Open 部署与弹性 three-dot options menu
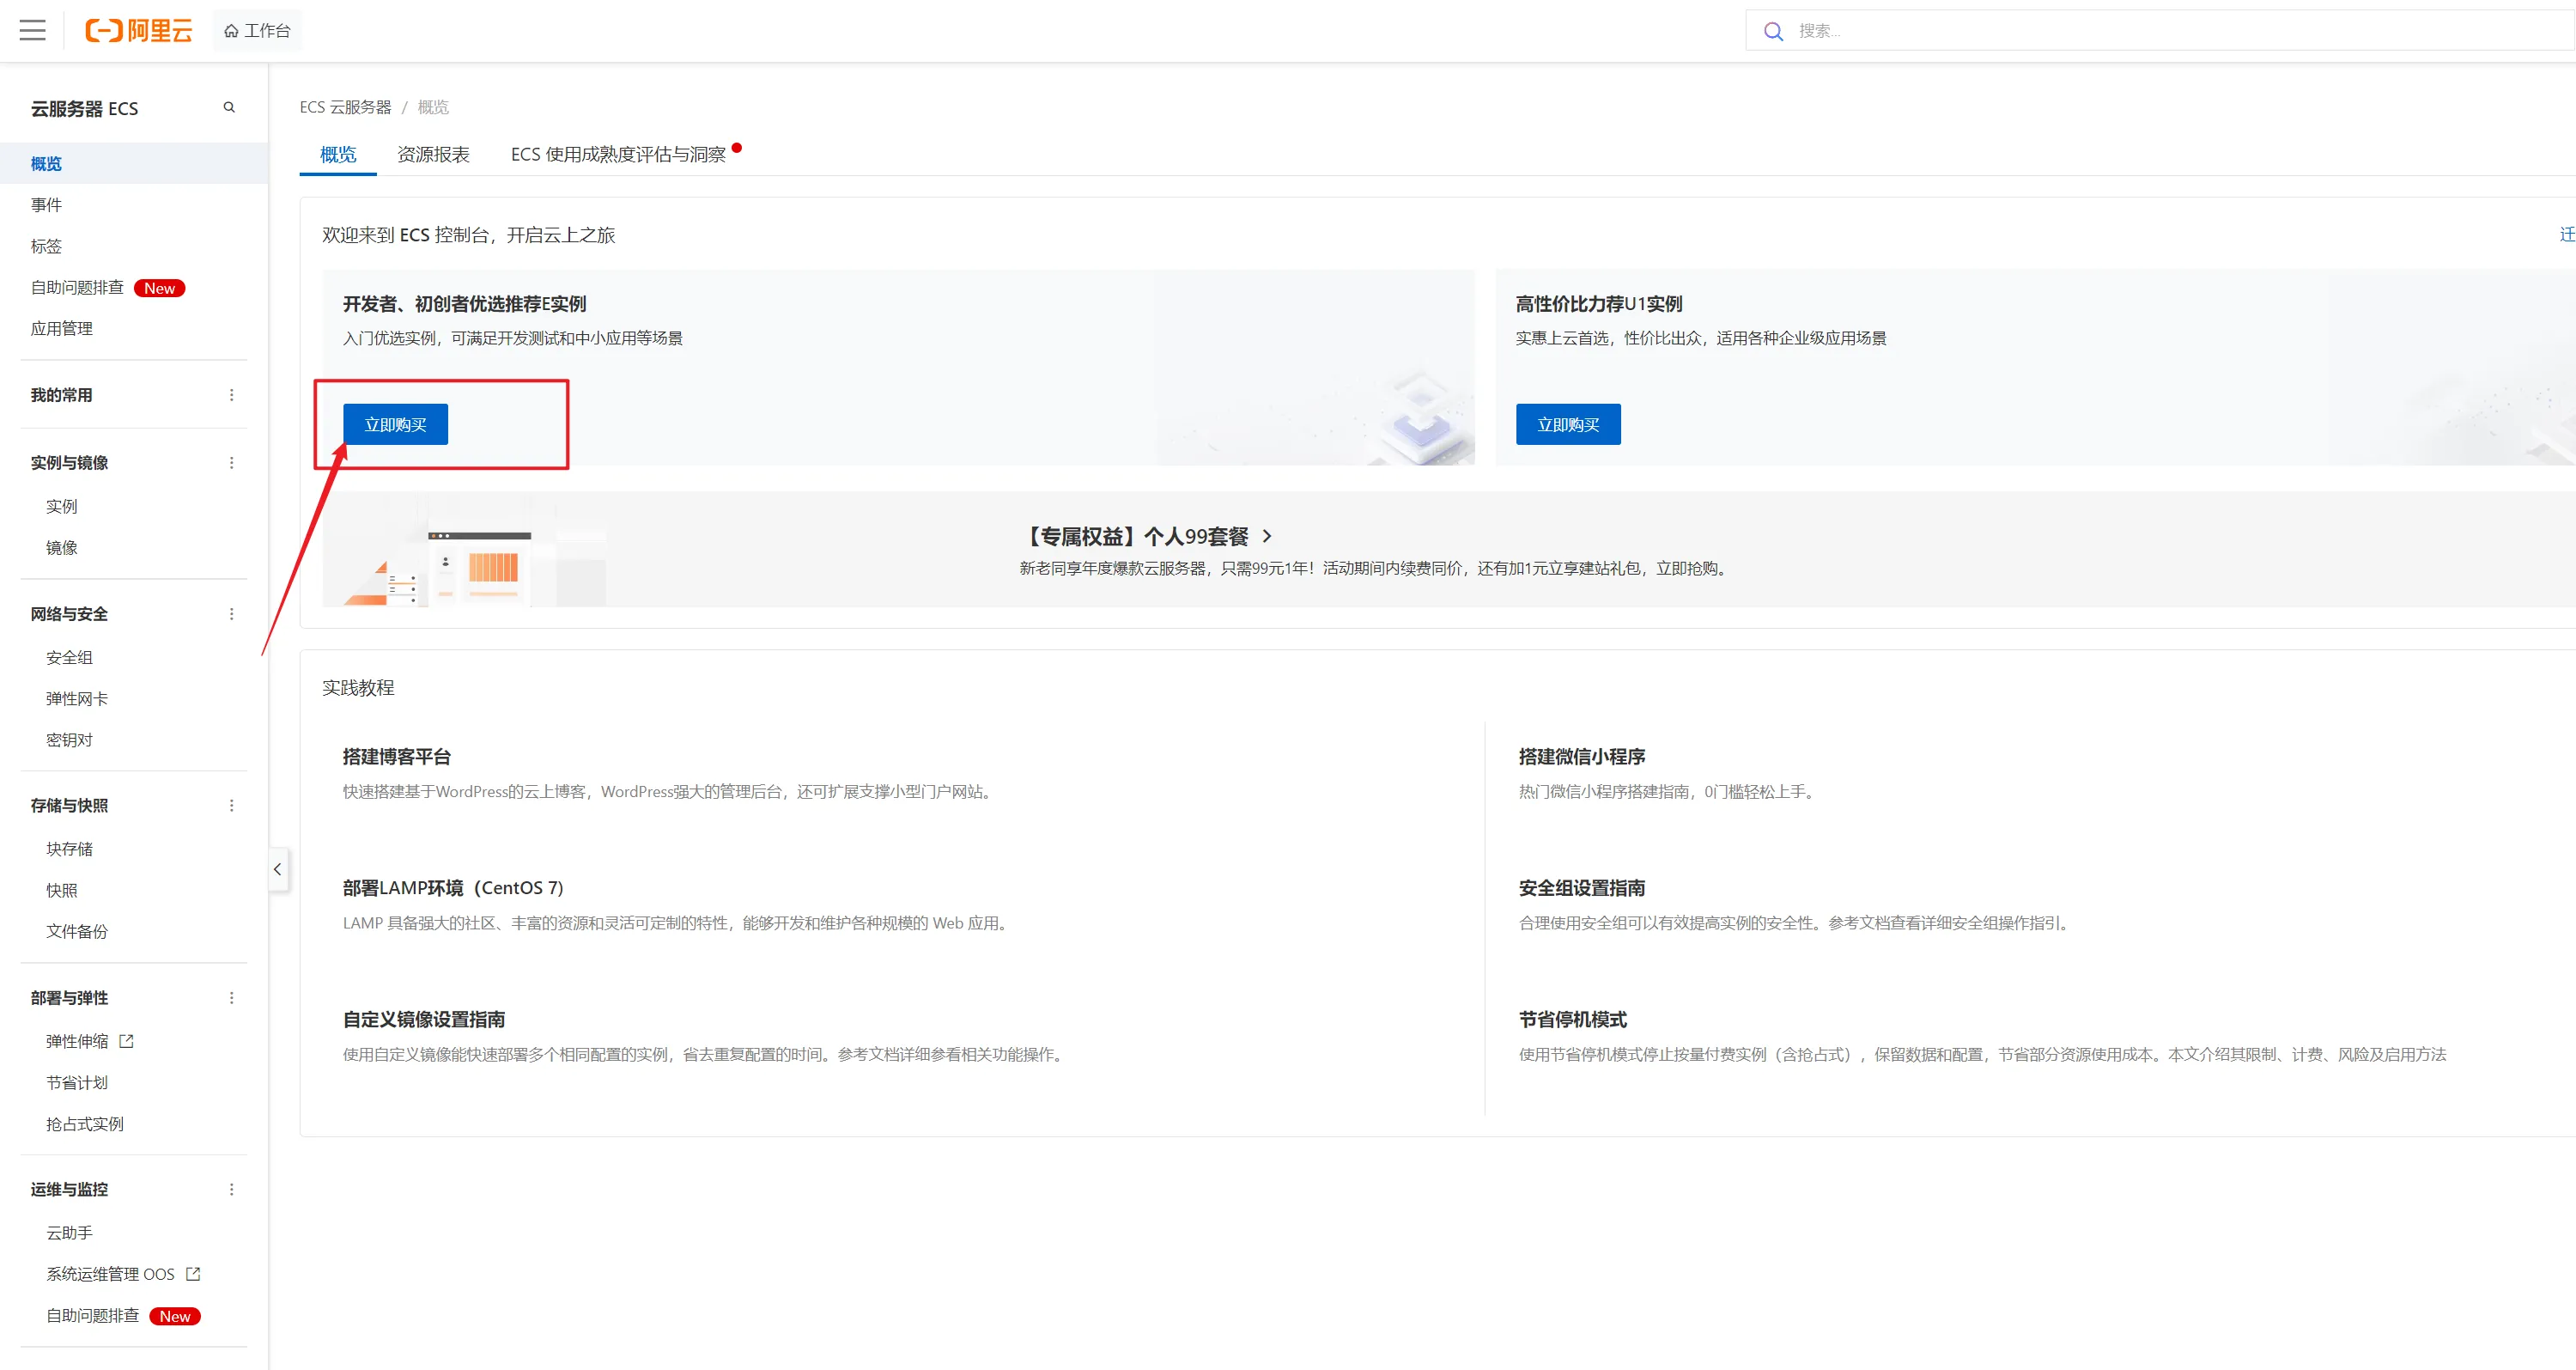Viewport: 2576px width, 1370px height. [x=231, y=998]
